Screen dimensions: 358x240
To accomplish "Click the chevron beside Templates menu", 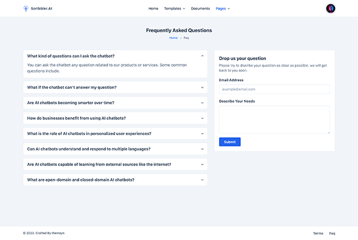I will tap(184, 9).
